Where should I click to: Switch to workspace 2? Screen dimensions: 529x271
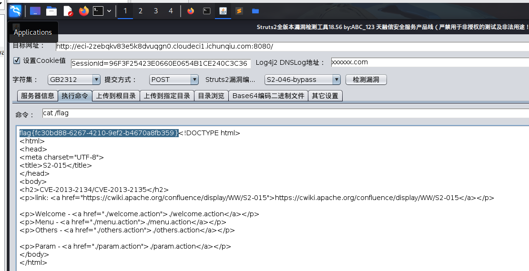point(140,11)
